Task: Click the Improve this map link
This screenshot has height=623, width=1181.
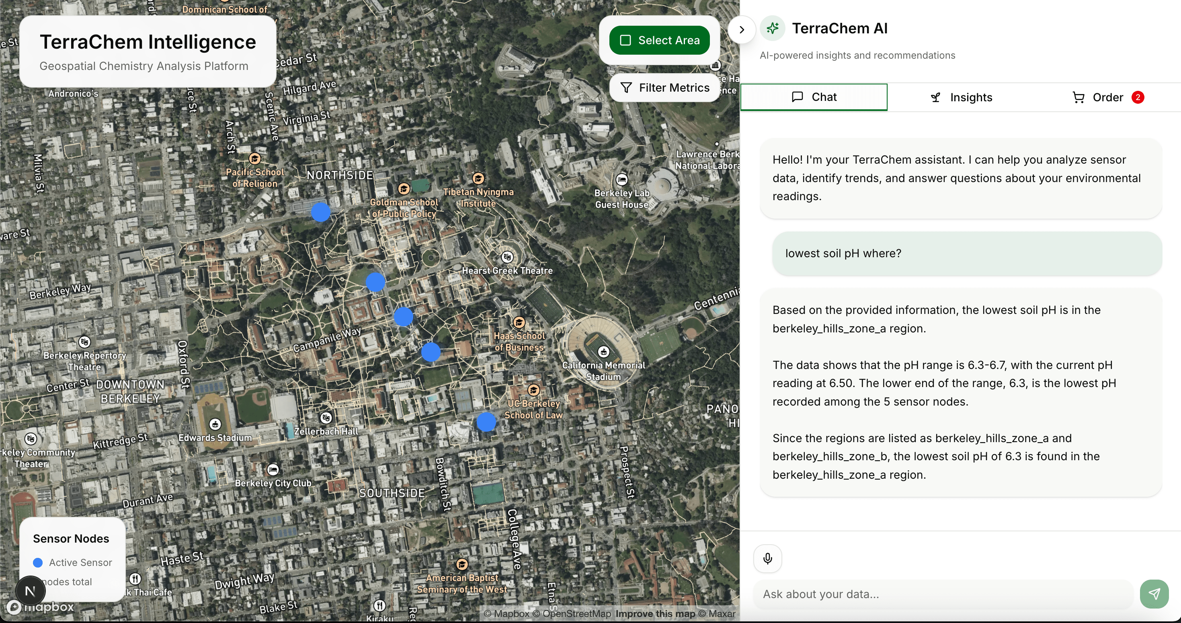Action: click(655, 613)
